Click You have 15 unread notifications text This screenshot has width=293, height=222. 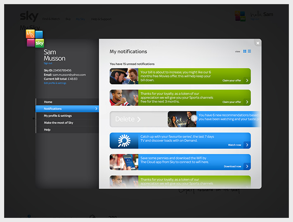pos(132,64)
